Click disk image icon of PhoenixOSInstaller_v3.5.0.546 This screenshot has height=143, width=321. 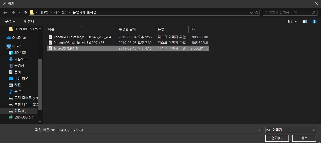pyautogui.click(x=51, y=37)
